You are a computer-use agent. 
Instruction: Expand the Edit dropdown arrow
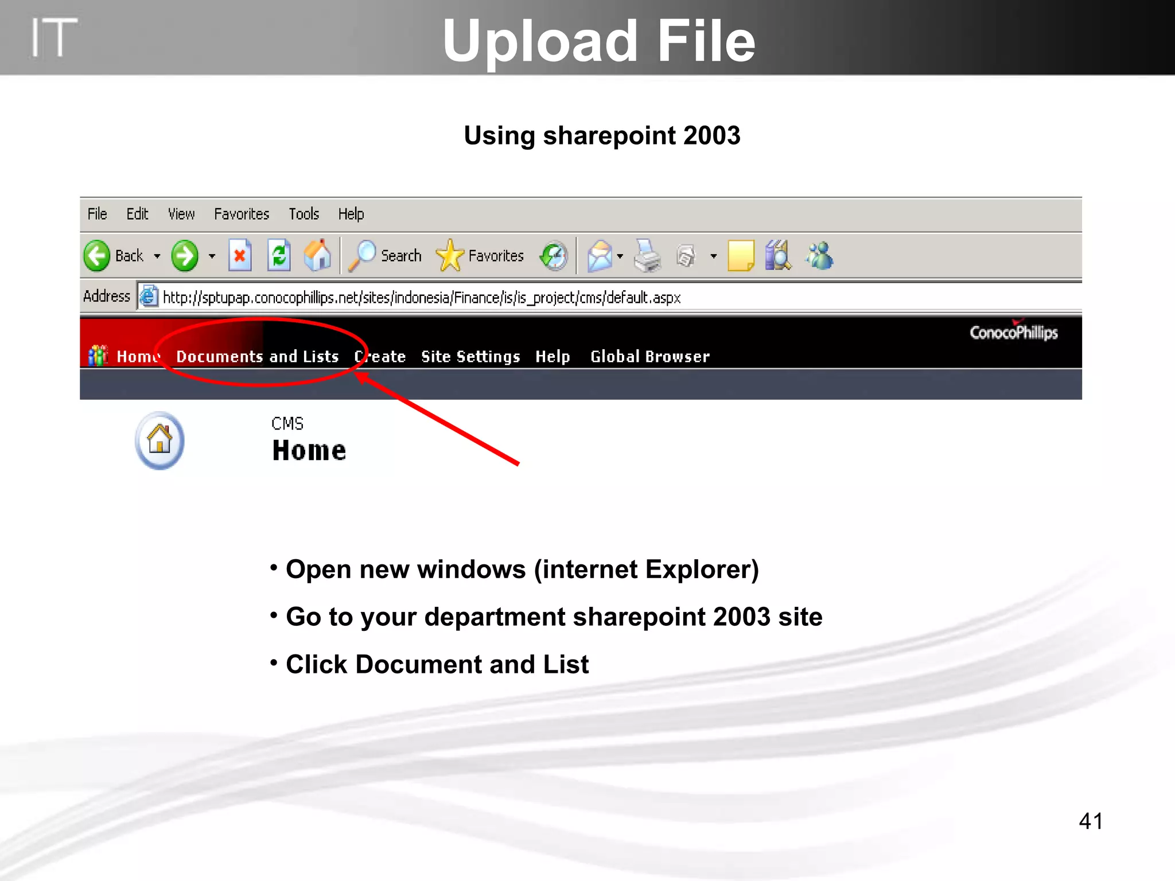714,256
